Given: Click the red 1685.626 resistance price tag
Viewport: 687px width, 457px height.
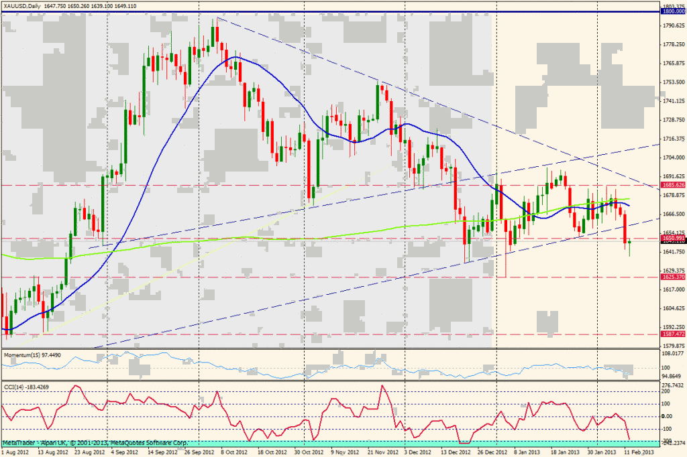Looking at the screenshot, I should click(673, 184).
